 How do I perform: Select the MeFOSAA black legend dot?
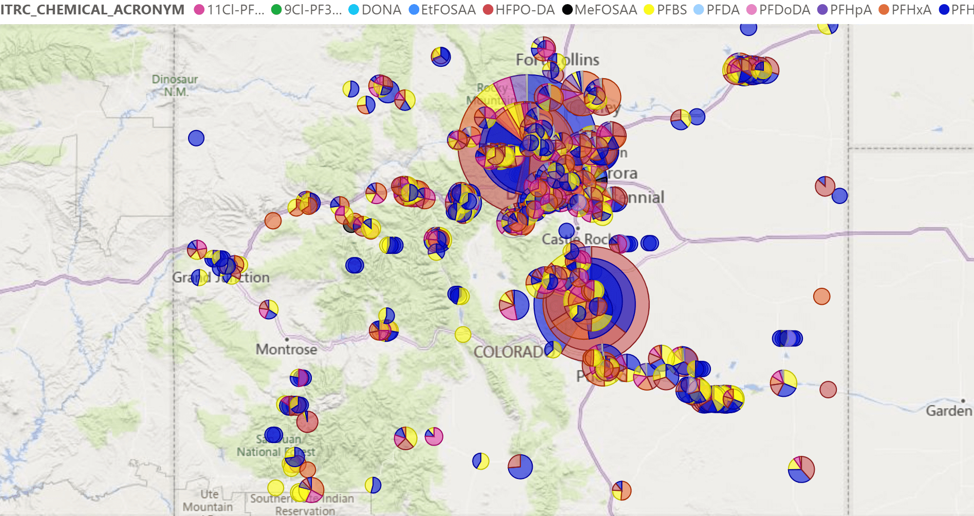tap(567, 10)
